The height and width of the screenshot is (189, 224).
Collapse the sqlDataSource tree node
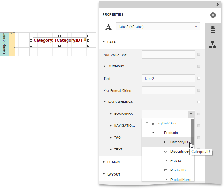point(147,123)
